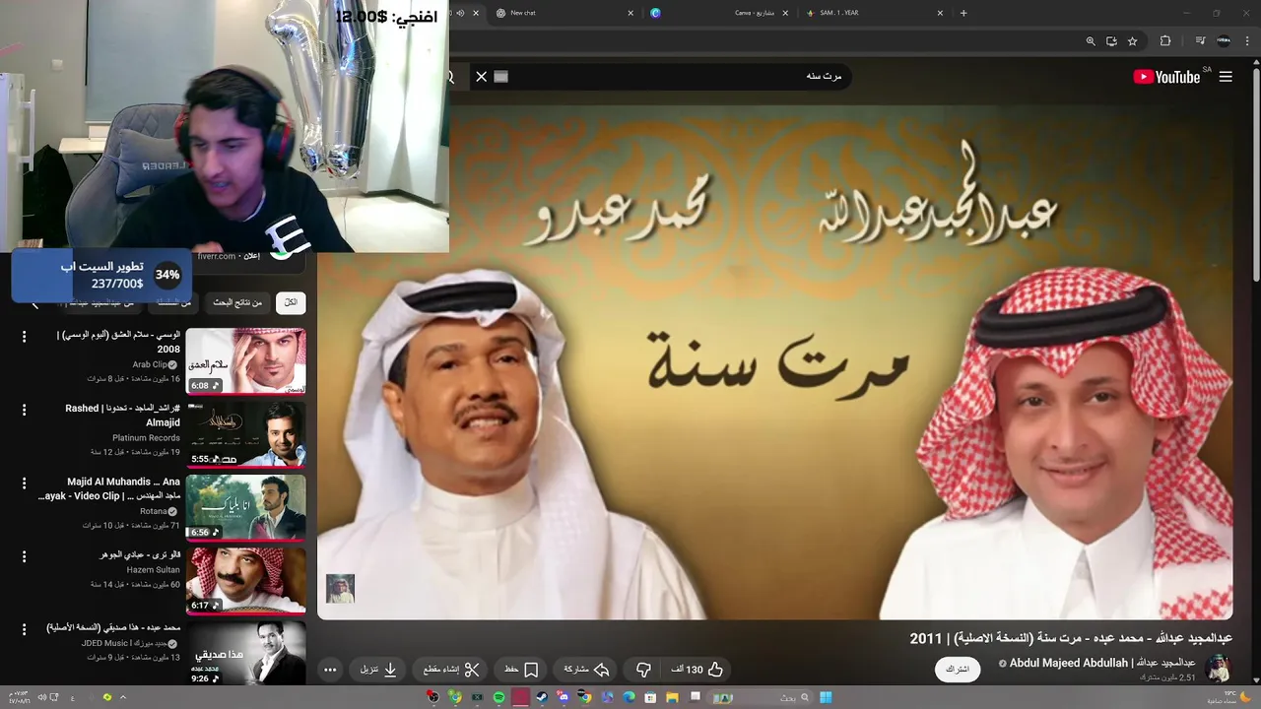Open the Windows Start button

pos(826,697)
